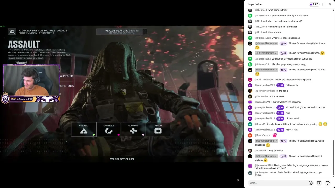Screen dimensions: 335x188
Task: Click the Super Chat dollar icon
Action: (319, 183)
